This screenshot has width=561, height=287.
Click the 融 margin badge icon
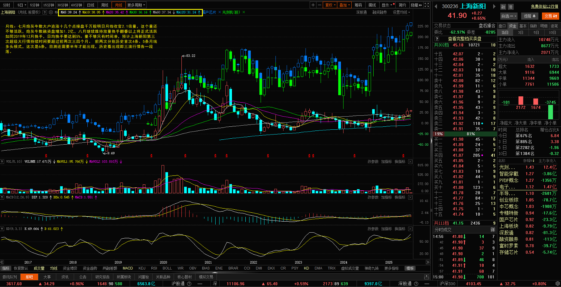coord(503,7)
